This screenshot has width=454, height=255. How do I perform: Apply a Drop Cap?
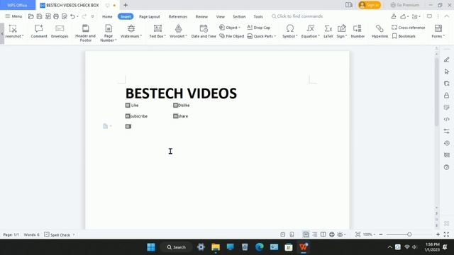258,28
